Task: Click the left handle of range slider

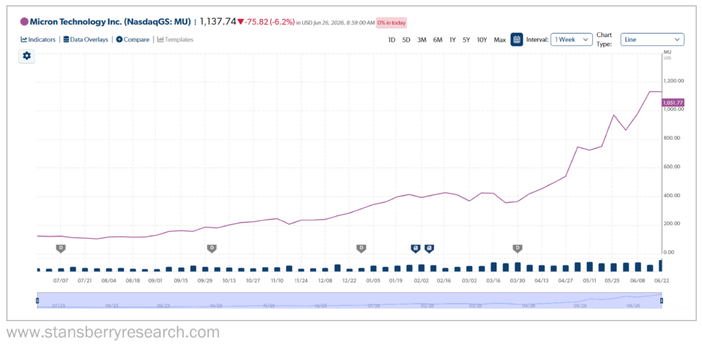Action: point(38,300)
